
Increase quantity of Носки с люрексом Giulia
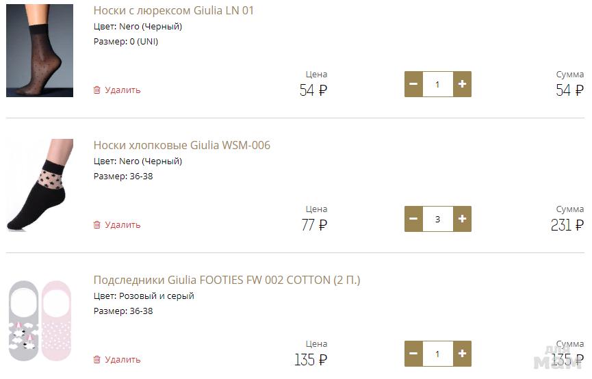pyautogui.click(x=462, y=84)
